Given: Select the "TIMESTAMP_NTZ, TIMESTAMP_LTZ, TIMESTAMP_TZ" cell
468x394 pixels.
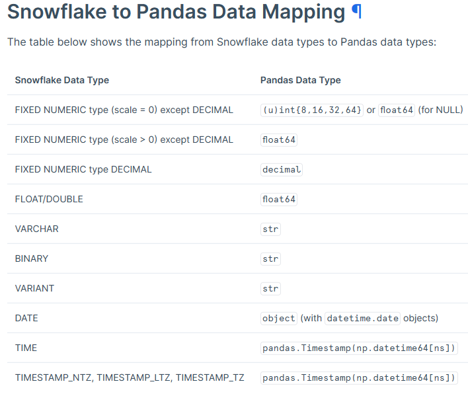Looking at the screenshot, I should tap(130, 377).
